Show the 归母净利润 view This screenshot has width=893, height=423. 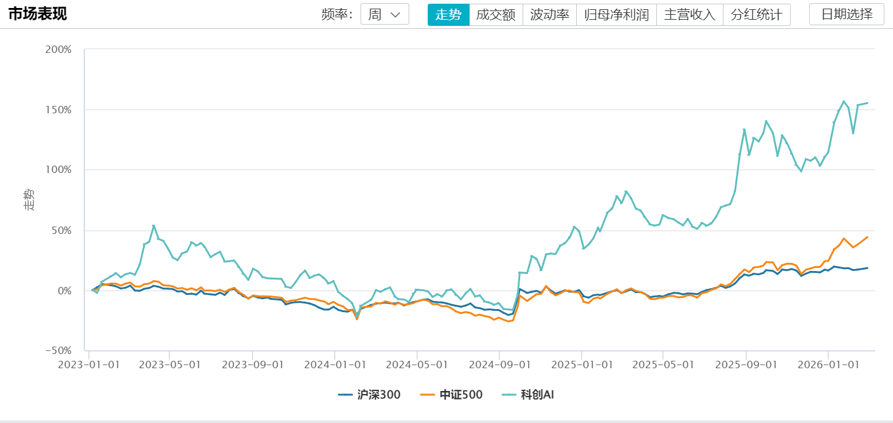point(616,15)
